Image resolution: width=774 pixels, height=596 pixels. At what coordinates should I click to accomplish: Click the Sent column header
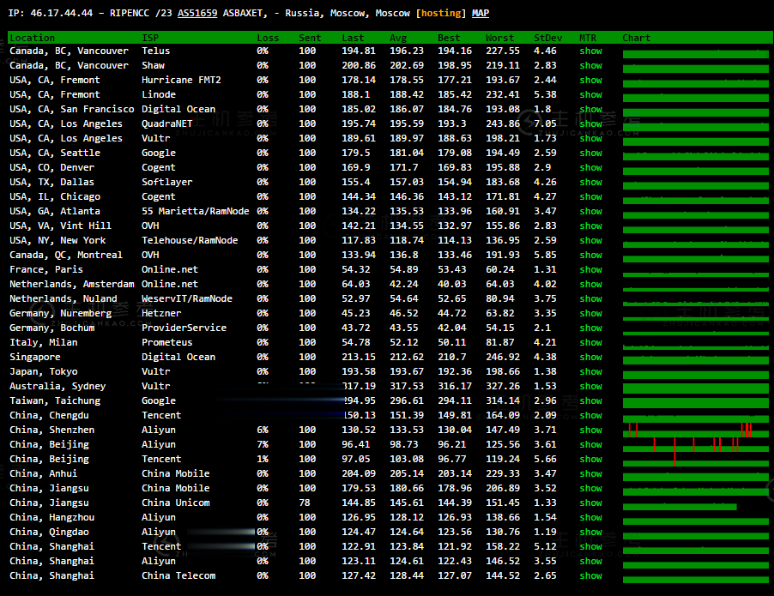[x=310, y=38]
